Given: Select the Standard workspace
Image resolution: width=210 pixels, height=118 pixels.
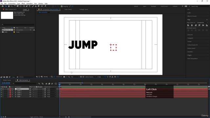Looking at the screenshot, I should (x=154, y=6).
